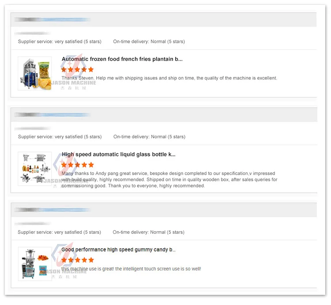Image resolution: width=331 pixels, height=305 pixels.
Task: Open the liquid glass bottle machine thumbnail
Action: click(34, 168)
